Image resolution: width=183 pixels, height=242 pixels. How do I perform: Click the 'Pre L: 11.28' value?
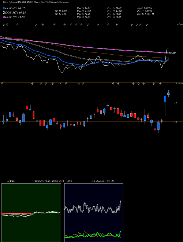(x=115, y=14)
